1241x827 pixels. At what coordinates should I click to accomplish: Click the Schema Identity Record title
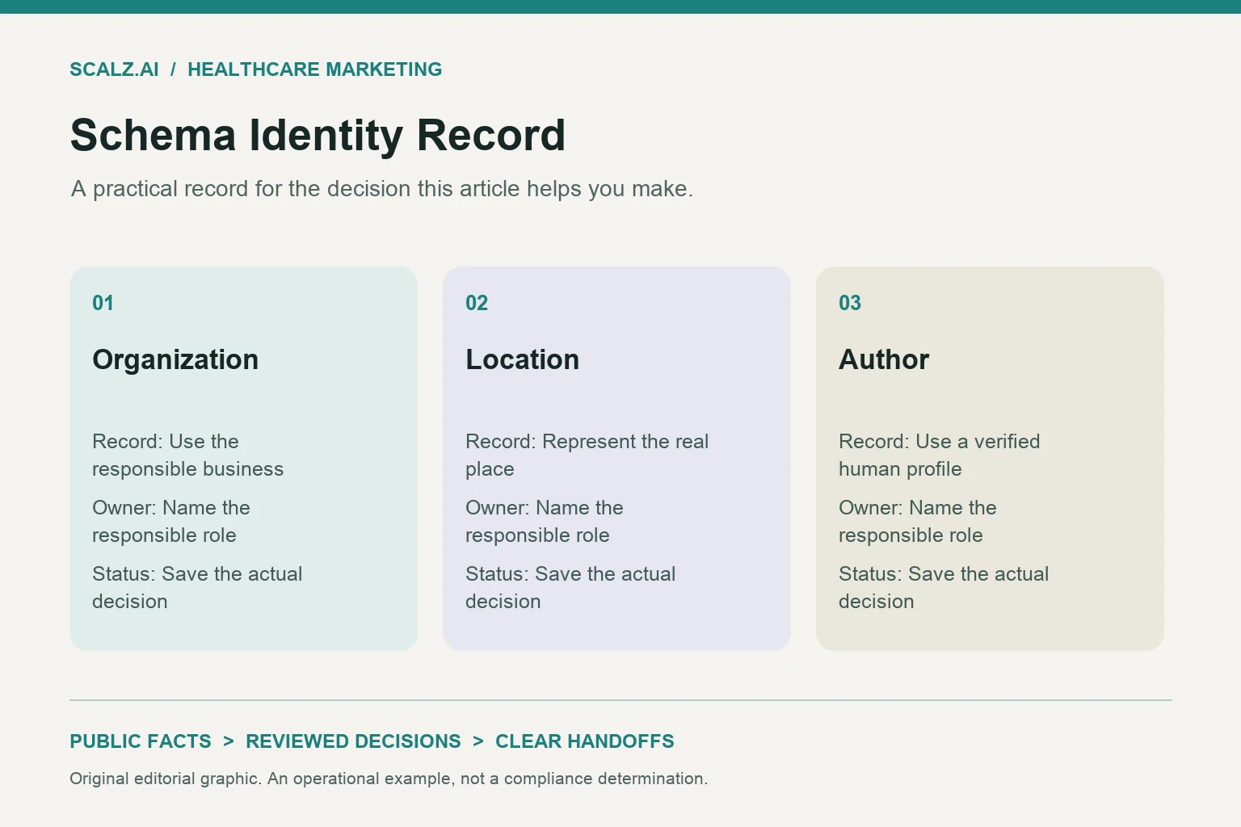318,135
